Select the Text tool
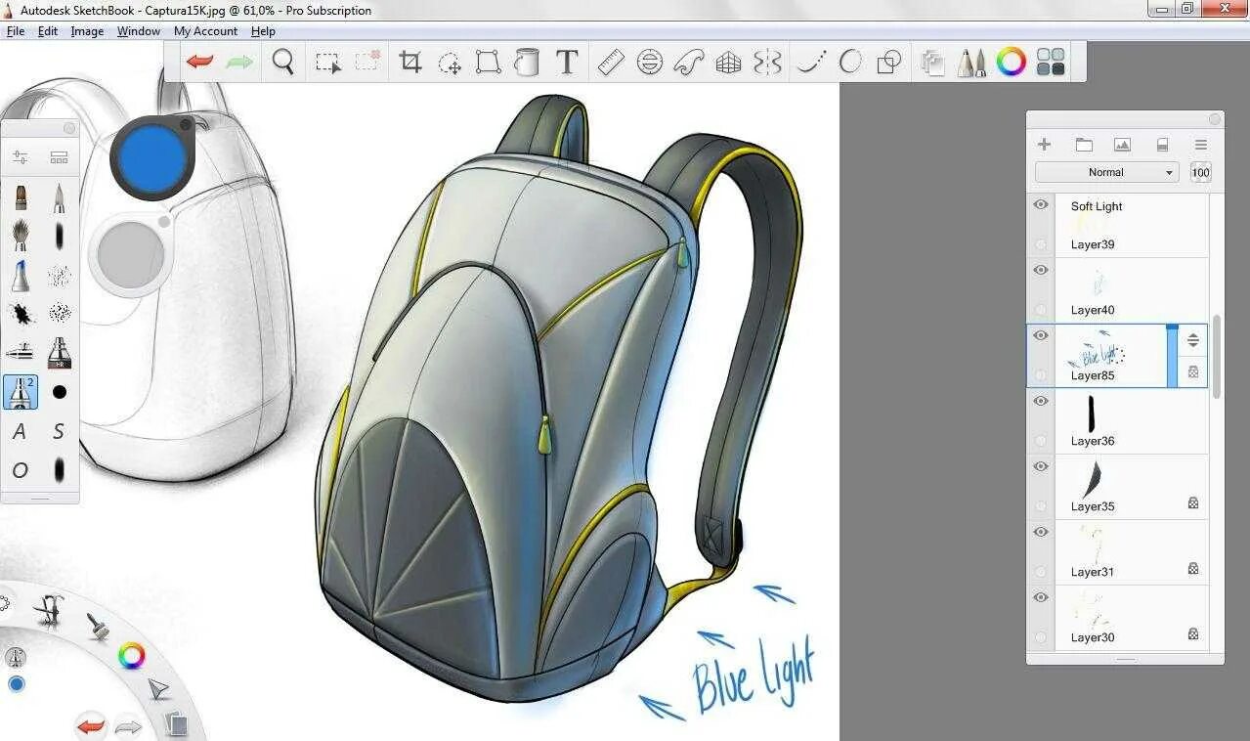 (567, 63)
